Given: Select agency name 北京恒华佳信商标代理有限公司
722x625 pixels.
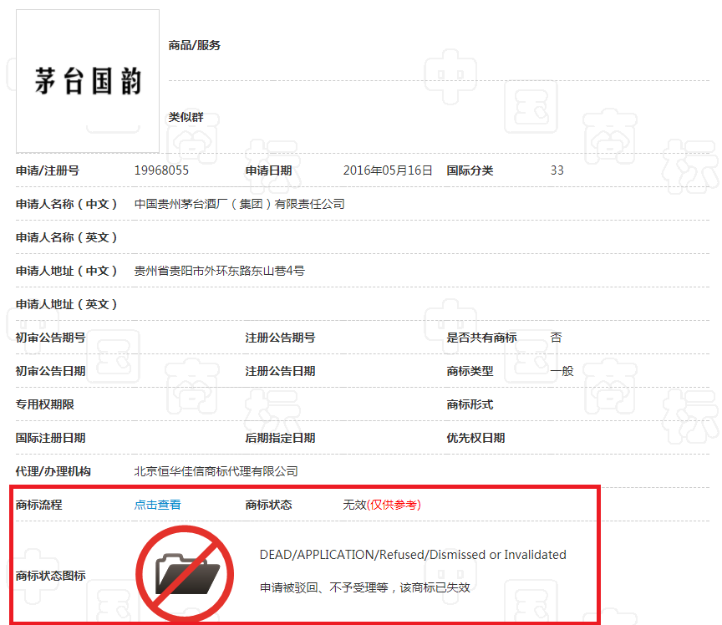Looking at the screenshot, I should pyautogui.click(x=216, y=471).
